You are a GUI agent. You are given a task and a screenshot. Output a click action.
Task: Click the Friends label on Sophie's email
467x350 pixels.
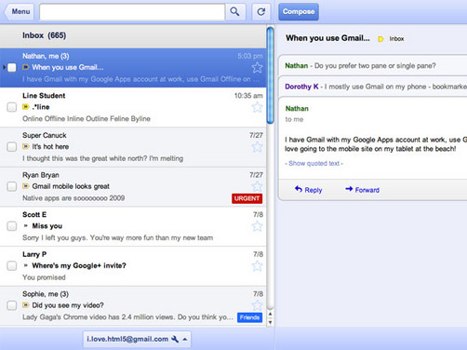[x=249, y=317]
